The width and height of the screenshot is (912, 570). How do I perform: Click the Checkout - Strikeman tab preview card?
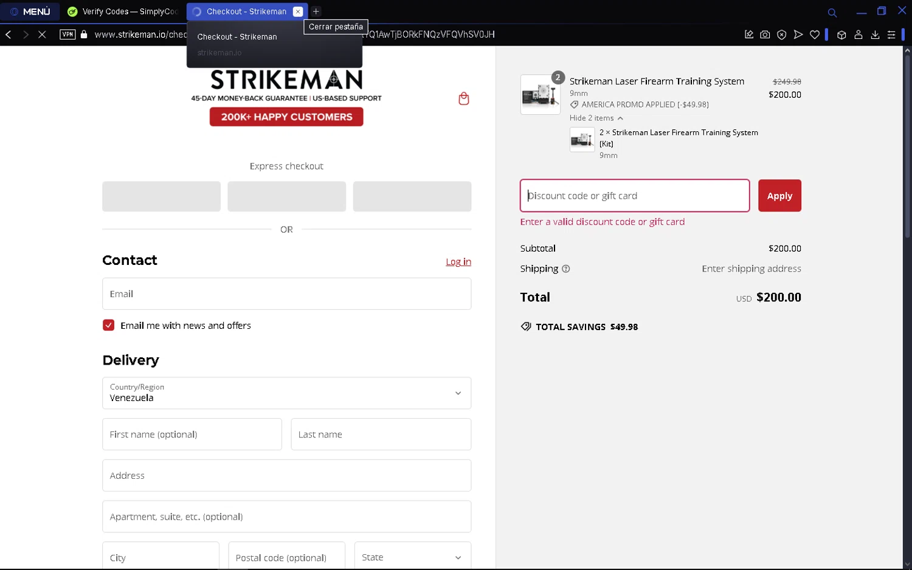[274, 45]
